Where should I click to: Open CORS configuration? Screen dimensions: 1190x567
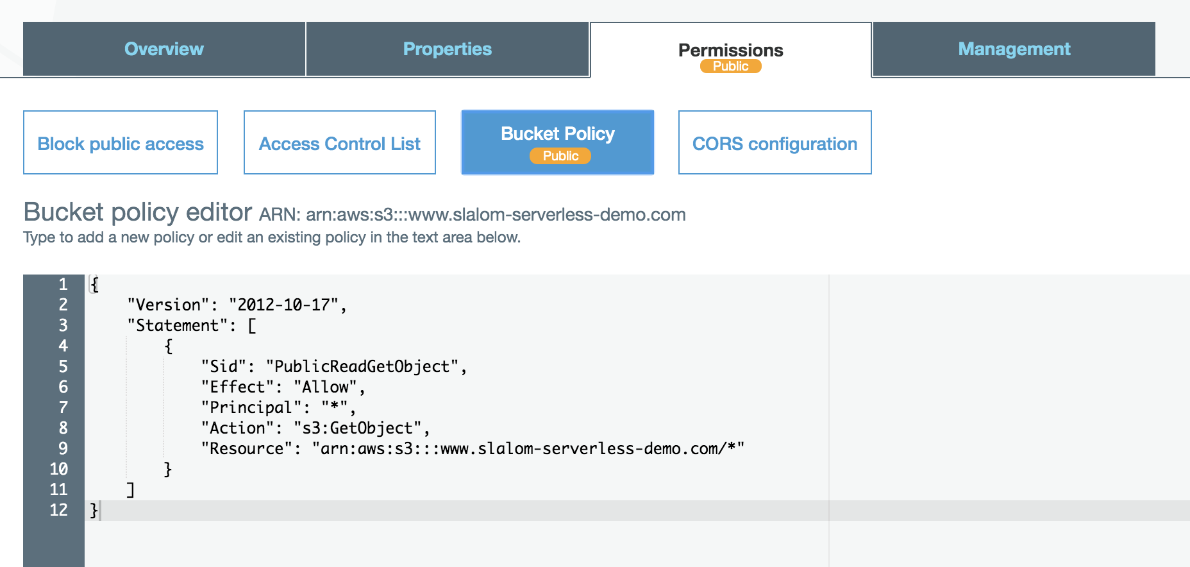(x=775, y=143)
